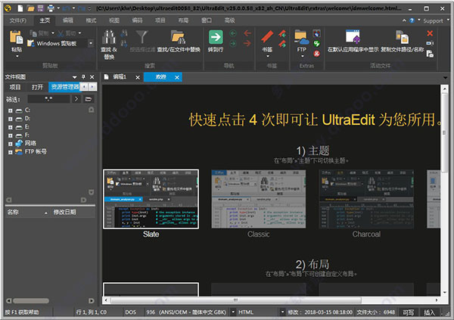454x320 pixels.
Task: Click the previous bookmark icon with green left arrow
Action: pos(282,34)
